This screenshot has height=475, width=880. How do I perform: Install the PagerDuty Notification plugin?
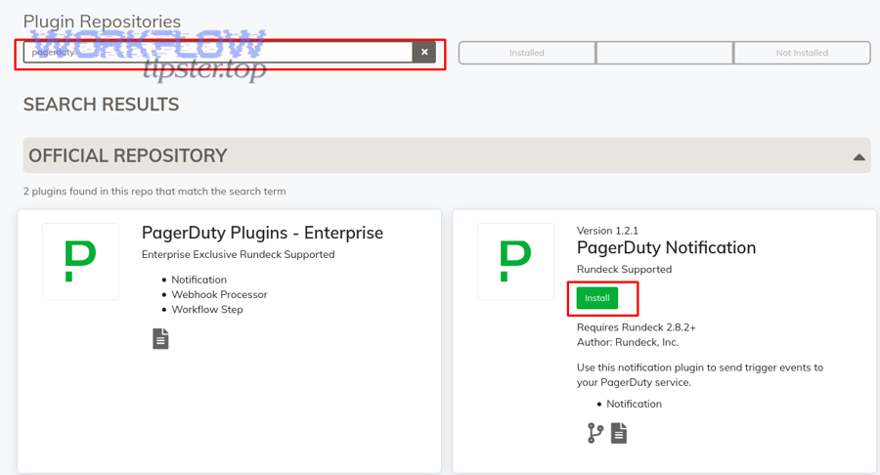pyautogui.click(x=597, y=298)
